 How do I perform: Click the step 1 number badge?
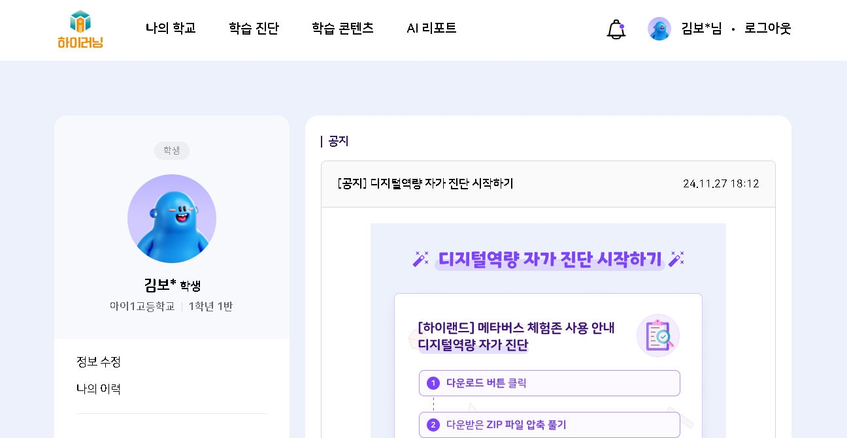[433, 383]
